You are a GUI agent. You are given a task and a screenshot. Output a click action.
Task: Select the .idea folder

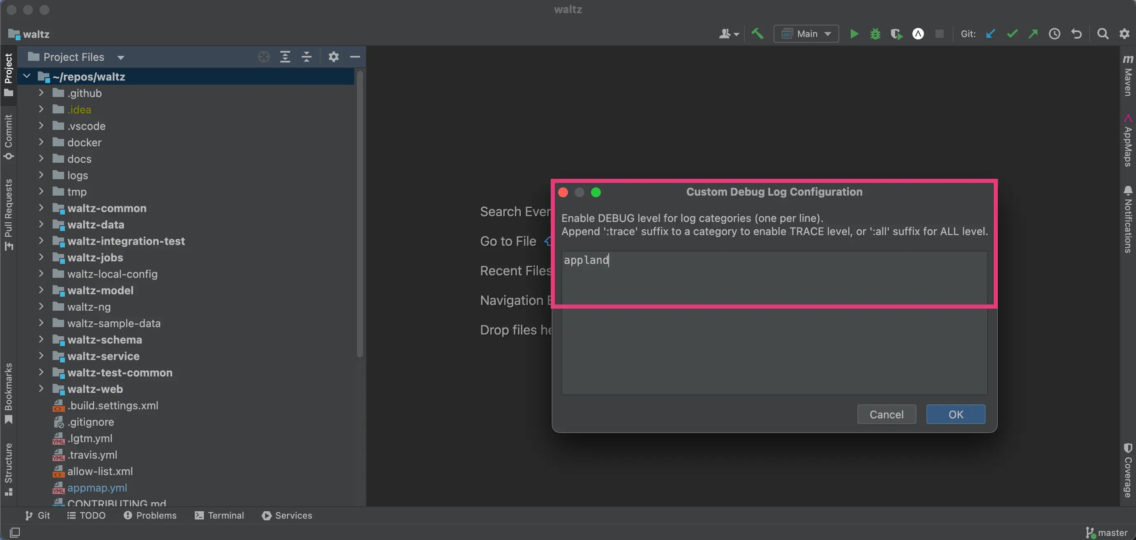coord(79,109)
